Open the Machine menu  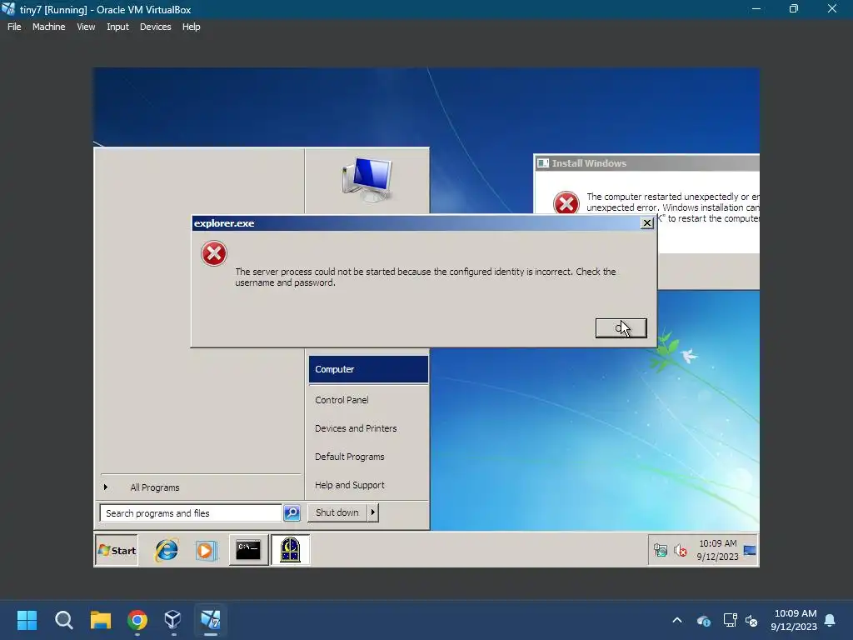[x=49, y=27]
